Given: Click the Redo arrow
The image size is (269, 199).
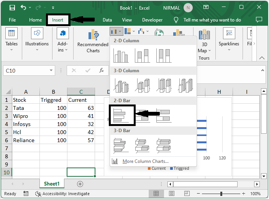Looking at the screenshot, I should point(38,7).
